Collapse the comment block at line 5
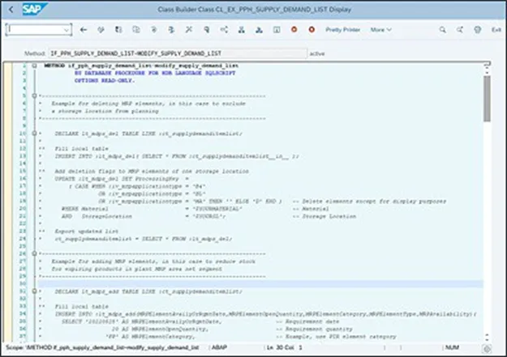507x357 pixels. [x=34, y=96]
